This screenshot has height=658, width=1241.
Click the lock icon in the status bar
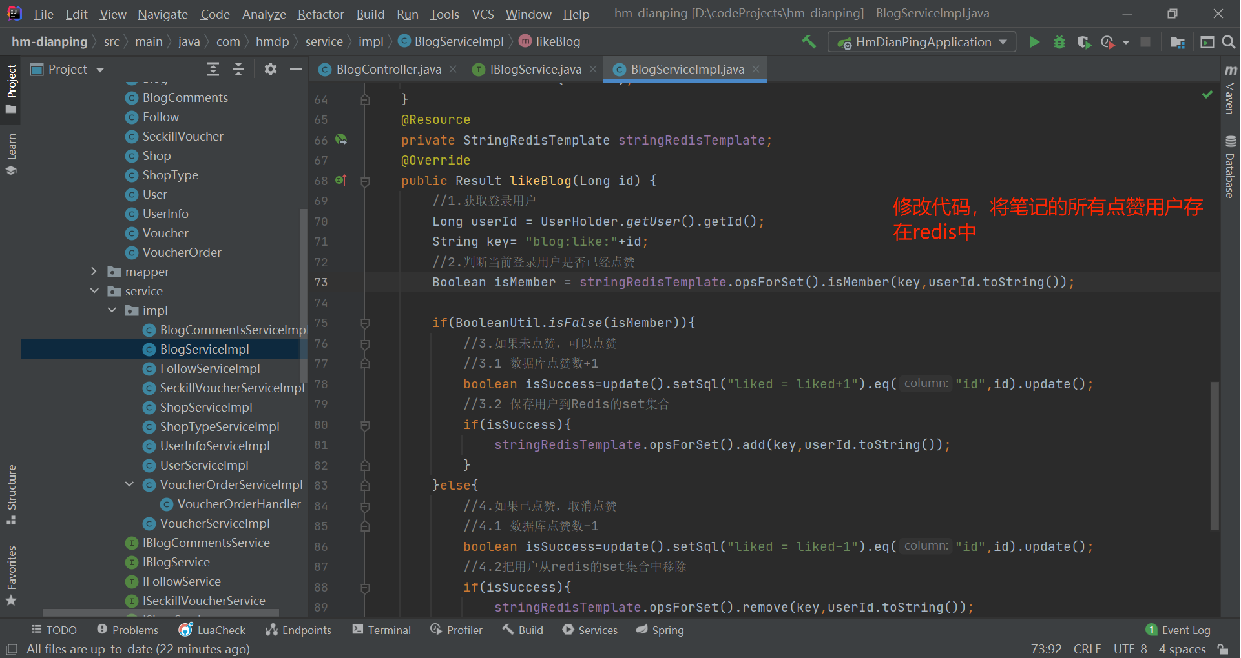tap(1222, 649)
